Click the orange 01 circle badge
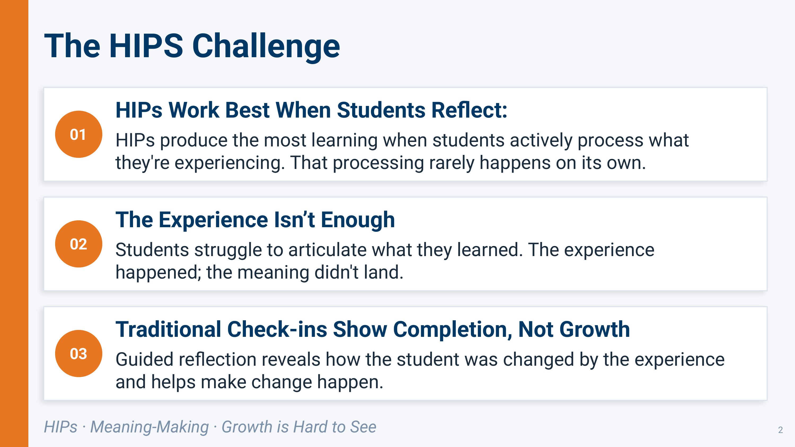795x447 pixels. (78, 134)
